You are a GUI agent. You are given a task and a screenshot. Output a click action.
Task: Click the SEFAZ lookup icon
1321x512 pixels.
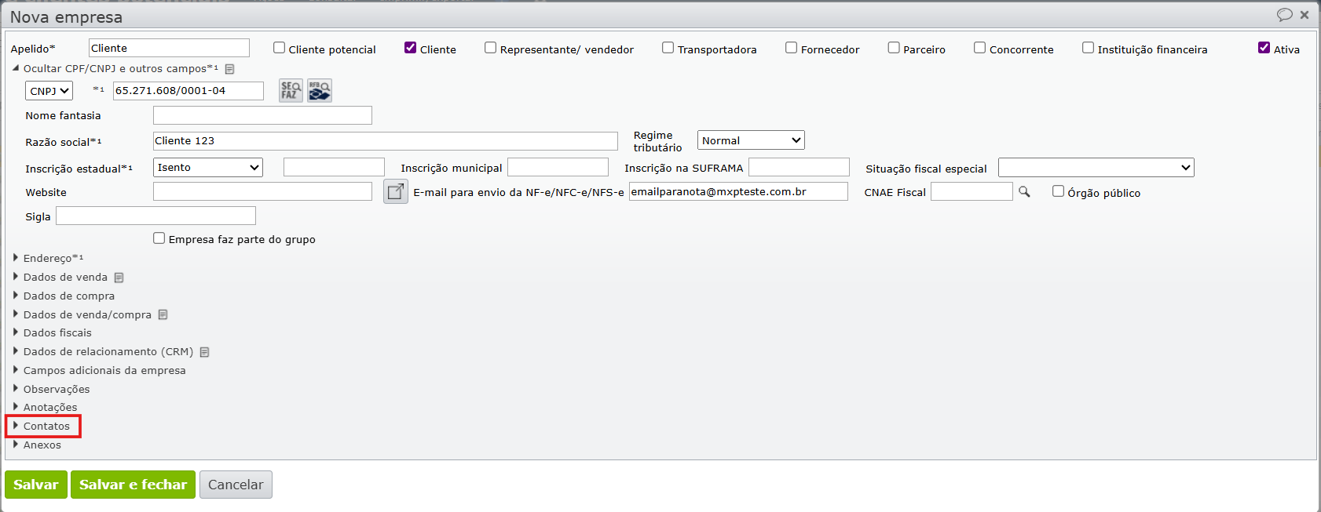[x=291, y=91]
